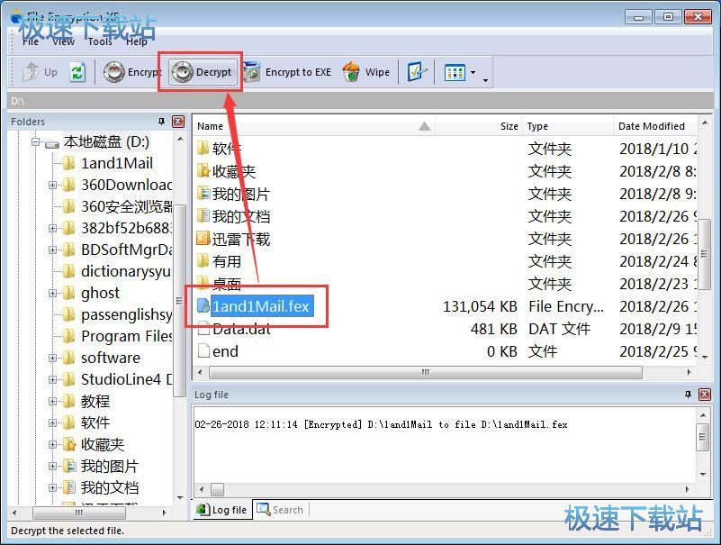This screenshot has height=545, width=721.
Task: Click the Decrypt toolbar button
Action: pos(203,72)
